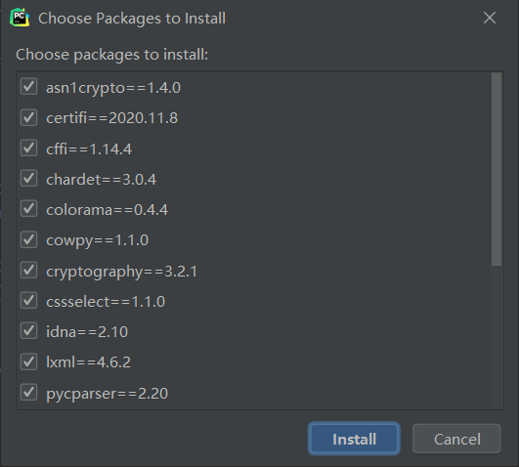
Task: Uncheck the asn1crypto==1.4.0 checkbox
Action: 28,87
